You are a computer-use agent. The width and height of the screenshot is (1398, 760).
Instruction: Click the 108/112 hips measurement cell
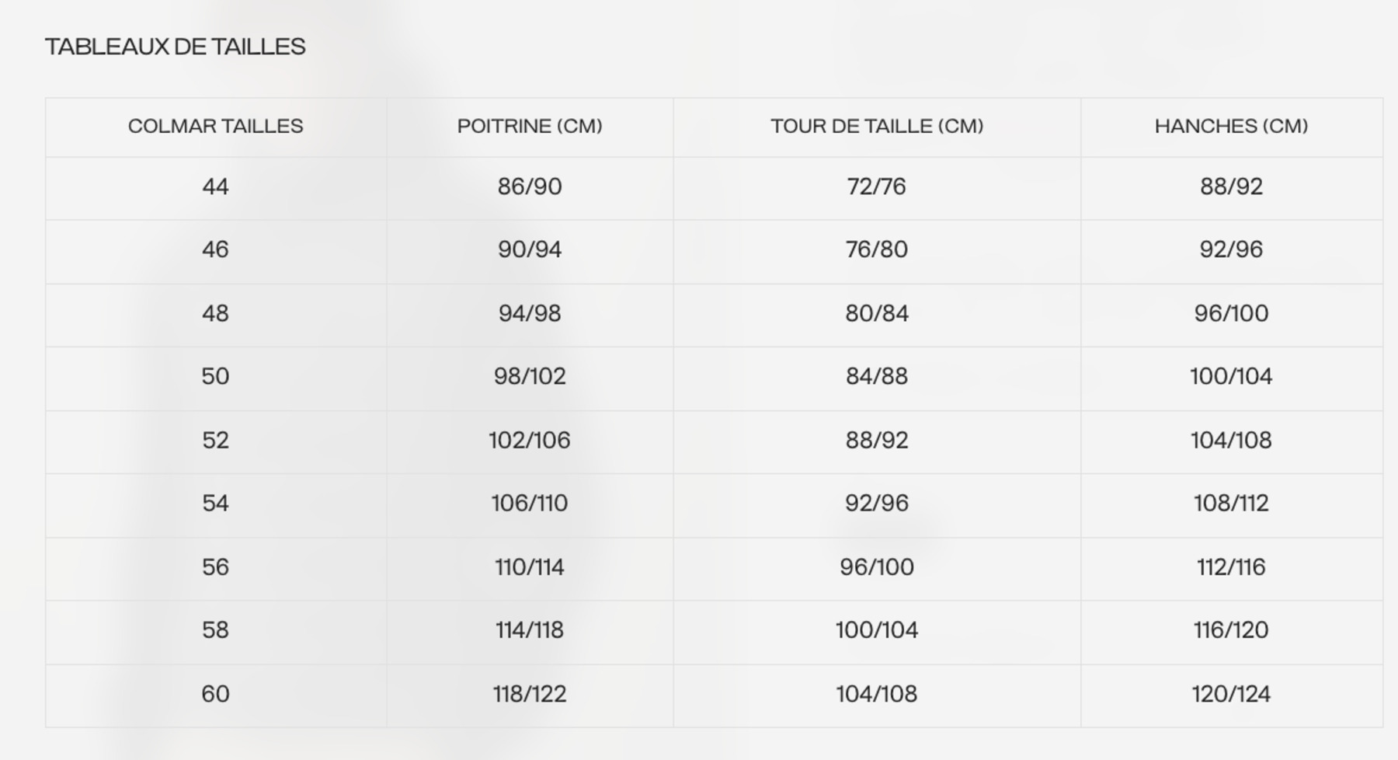(x=1231, y=504)
